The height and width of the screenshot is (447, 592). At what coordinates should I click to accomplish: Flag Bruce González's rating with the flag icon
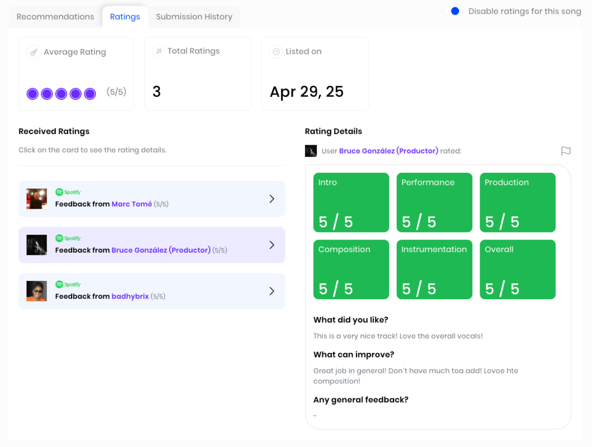pos(566,151)
